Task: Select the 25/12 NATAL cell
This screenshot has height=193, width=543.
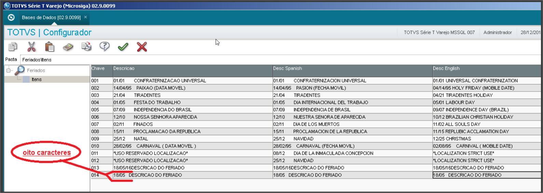Action: coord(192,139)
